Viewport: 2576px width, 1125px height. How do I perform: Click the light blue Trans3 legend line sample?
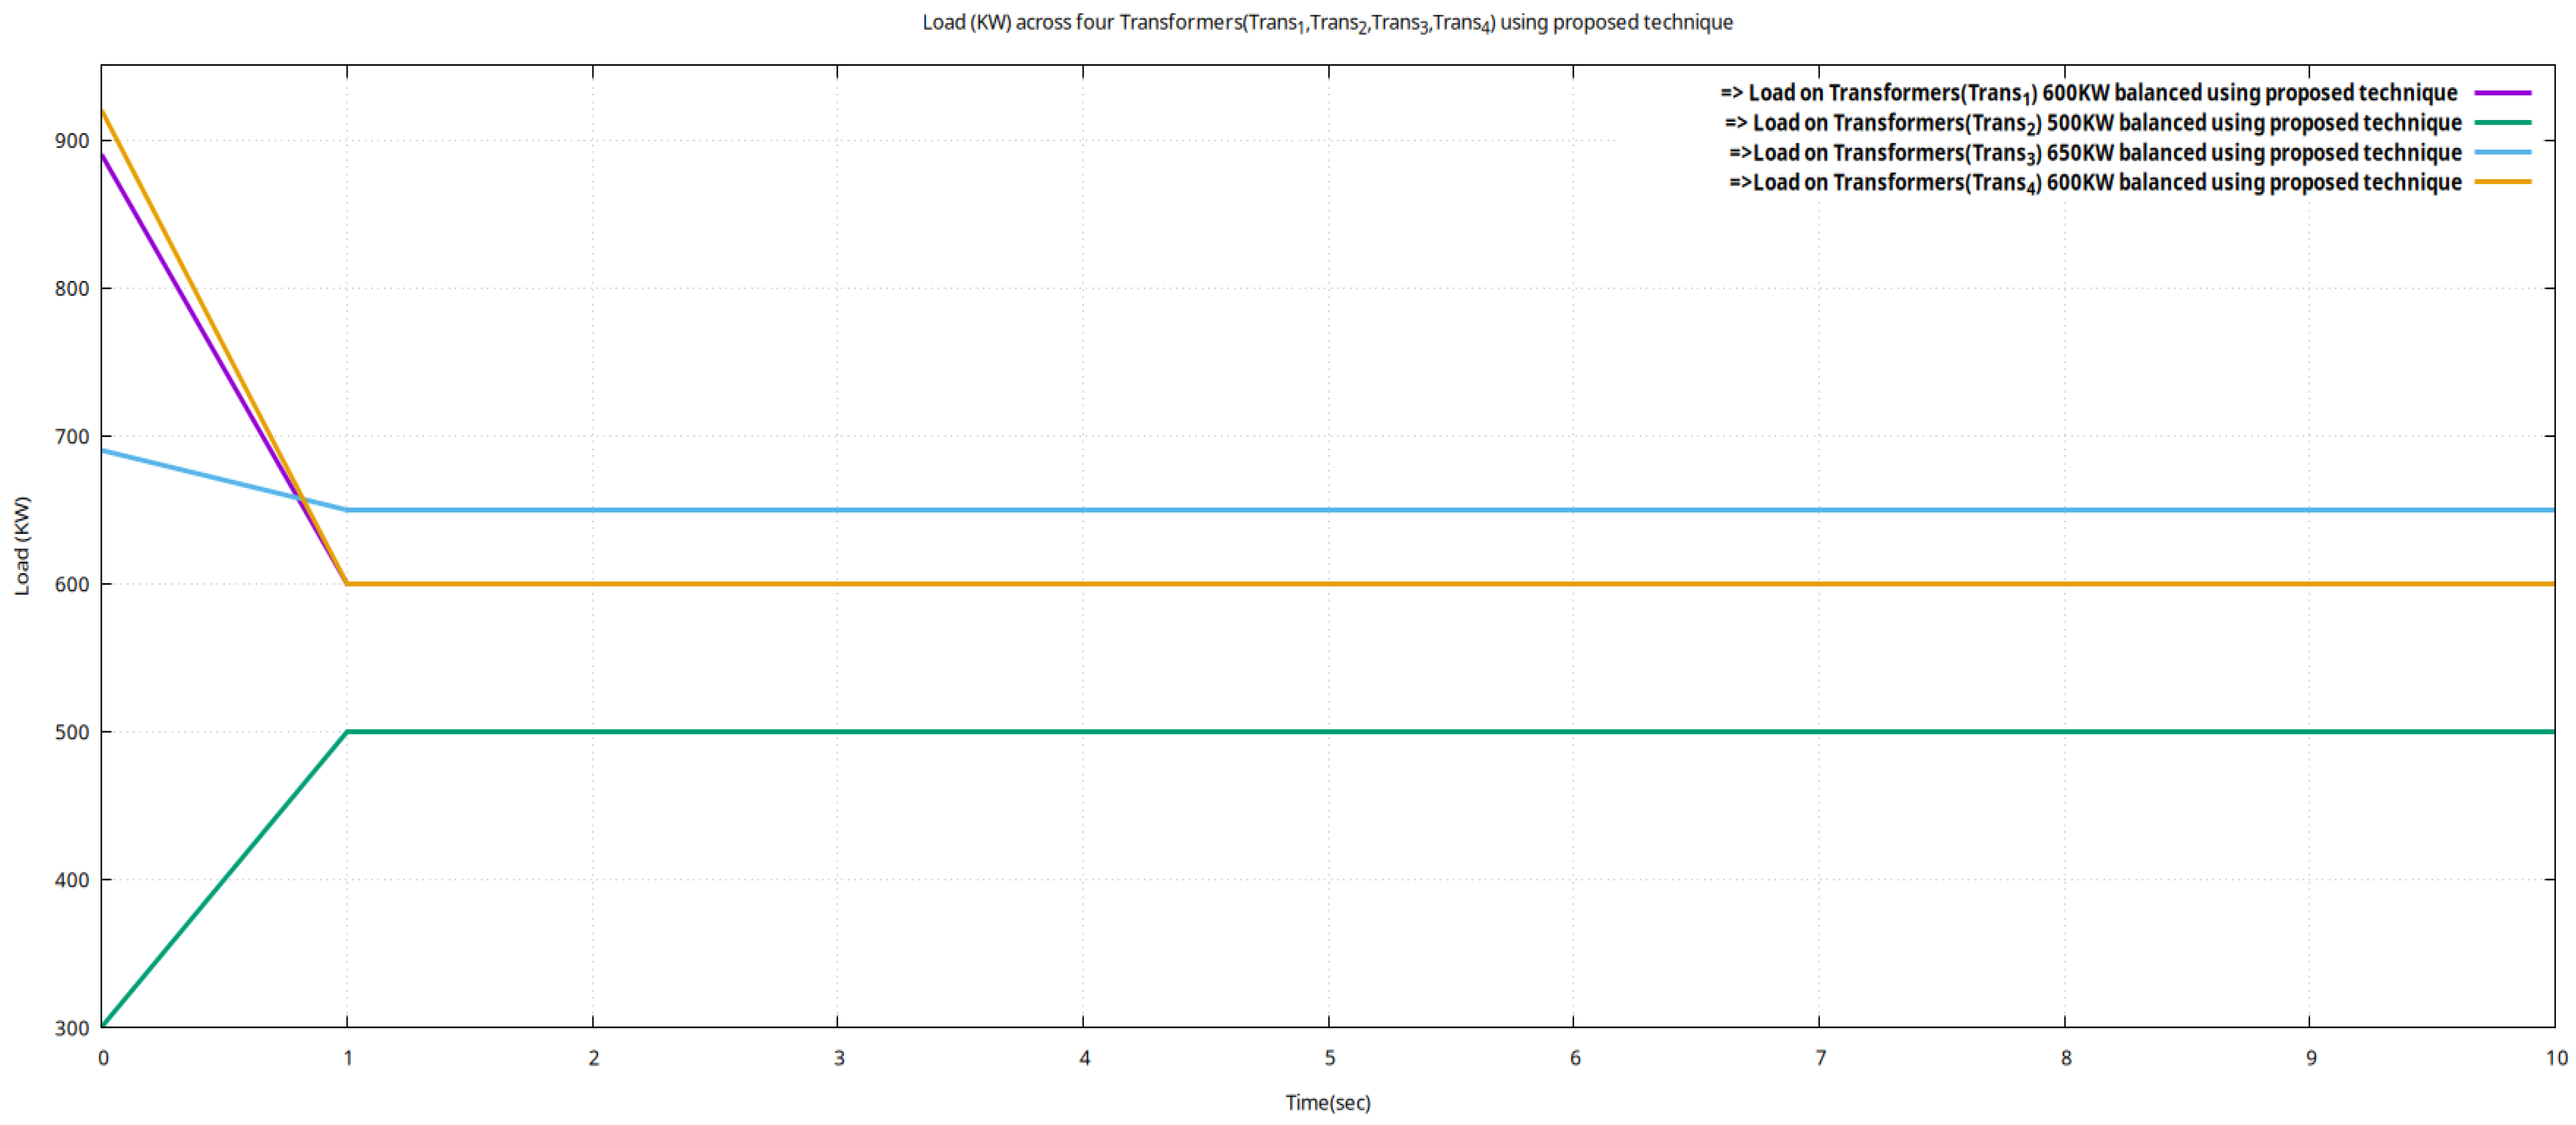tap(2502, 153)
